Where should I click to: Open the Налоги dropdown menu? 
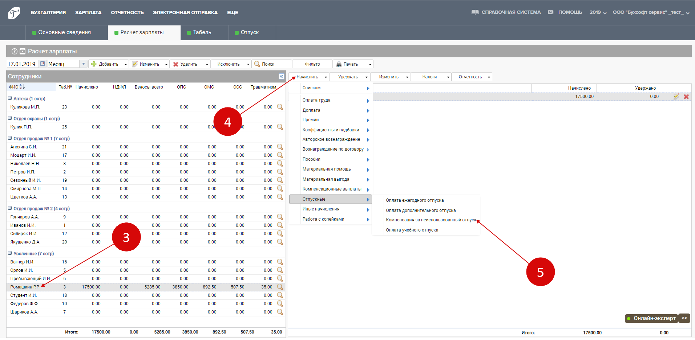(x=432, y=77)
